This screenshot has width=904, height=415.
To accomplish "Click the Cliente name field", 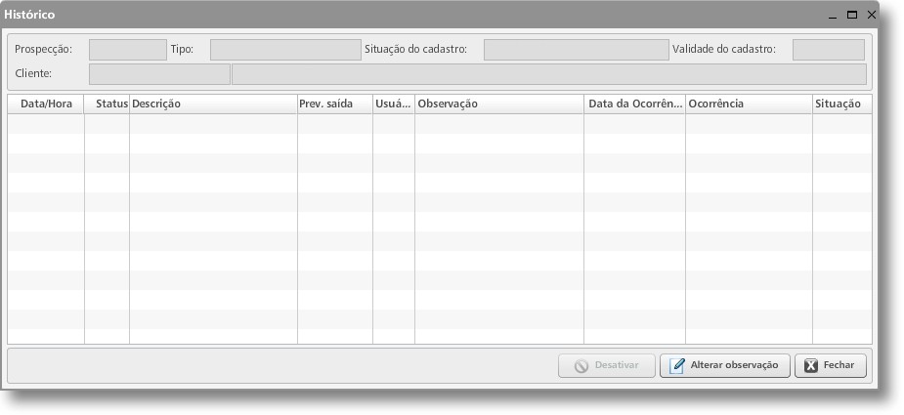I will pyautogui.click(x=549, y=74).
